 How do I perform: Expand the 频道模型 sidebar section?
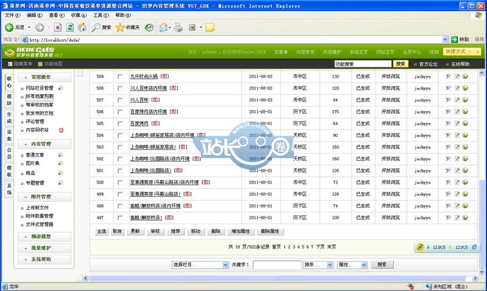pos(44,236)
